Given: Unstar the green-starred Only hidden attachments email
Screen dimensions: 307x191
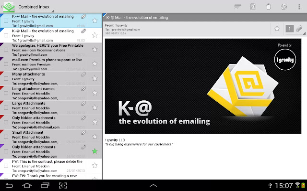Looking at the screenshot, I should point(95,151).
